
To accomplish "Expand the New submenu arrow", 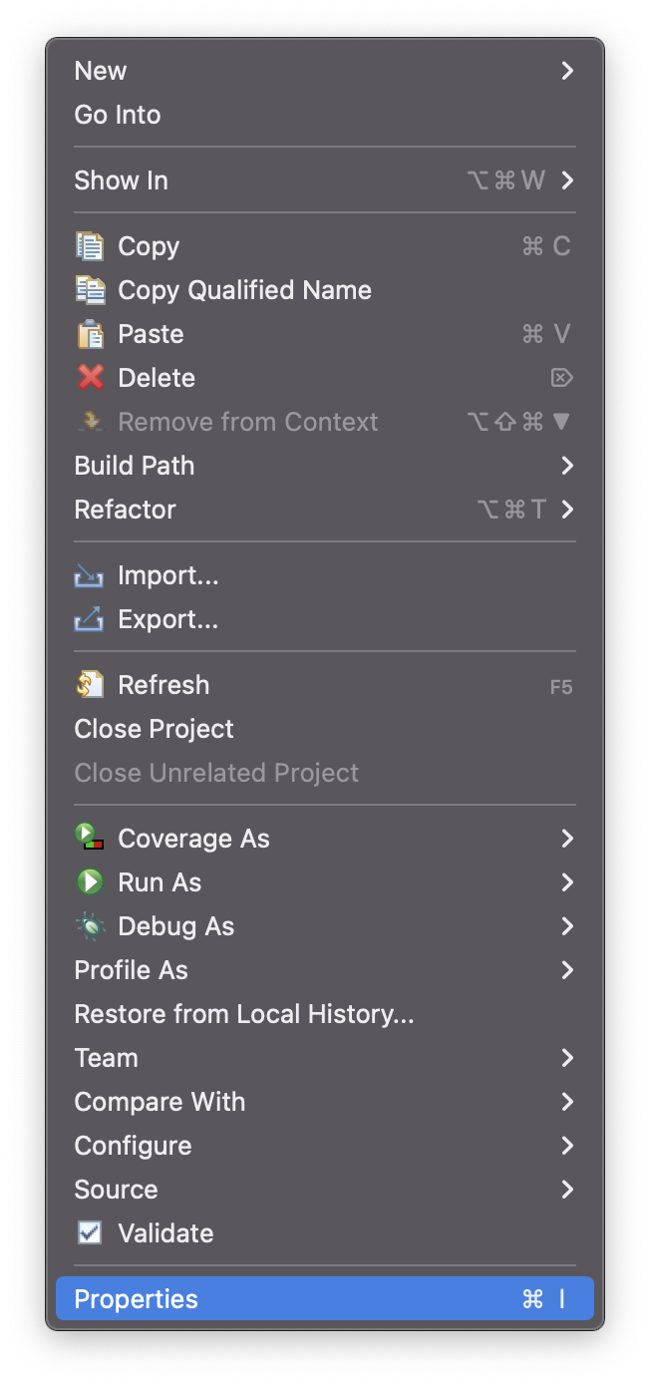I will (x=567, y=71).
